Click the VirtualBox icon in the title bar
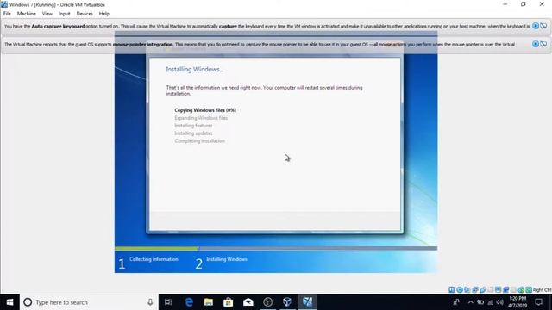552x310 pixels. click(x=4, y=4)
